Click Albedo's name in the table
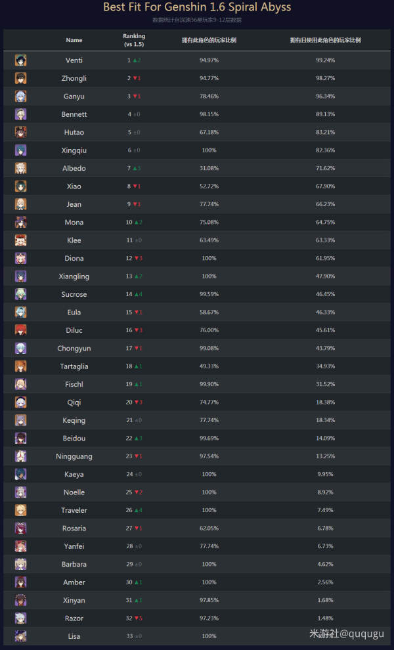The height and width of the screenshot is (650, 394). [x=74, y=168]
